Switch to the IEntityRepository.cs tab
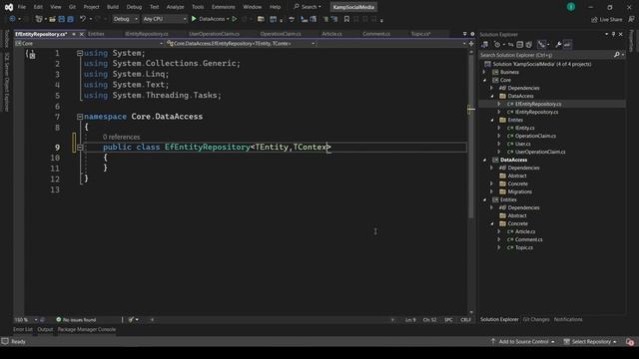This screenshot has height=359, width=639. coord(147,34)
